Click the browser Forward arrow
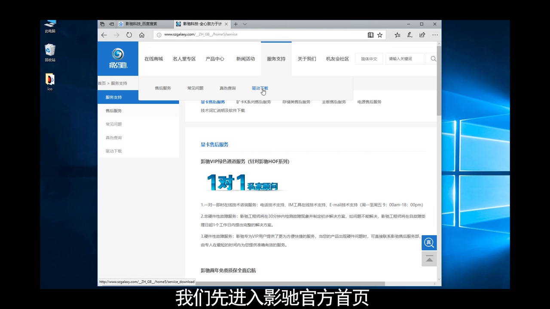Image resolution: width=550 pixels, height=309 pixels. (x=116, y=35)
